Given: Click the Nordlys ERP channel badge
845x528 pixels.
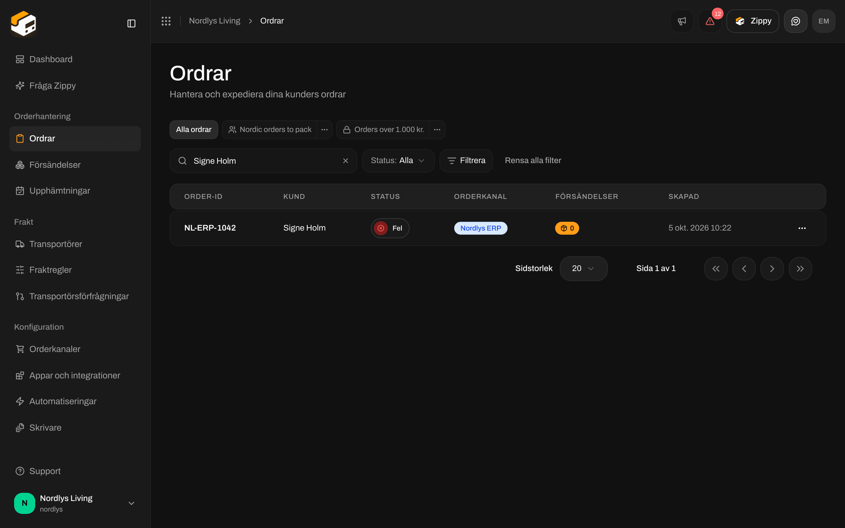Looking at the screenshot, I should 481,228.
